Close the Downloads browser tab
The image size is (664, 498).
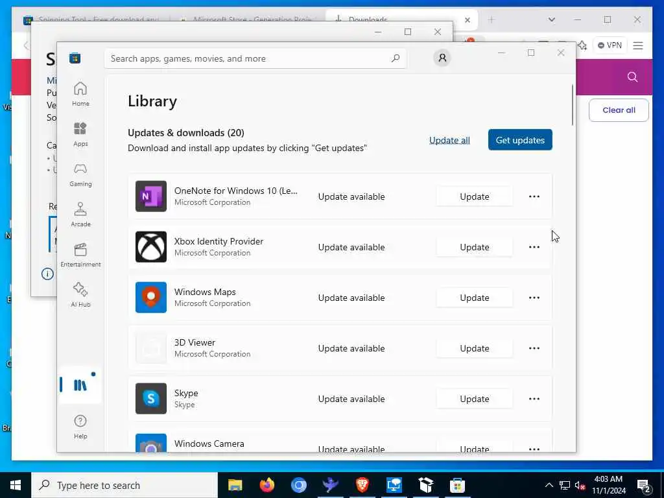click(x=467, y=20)
